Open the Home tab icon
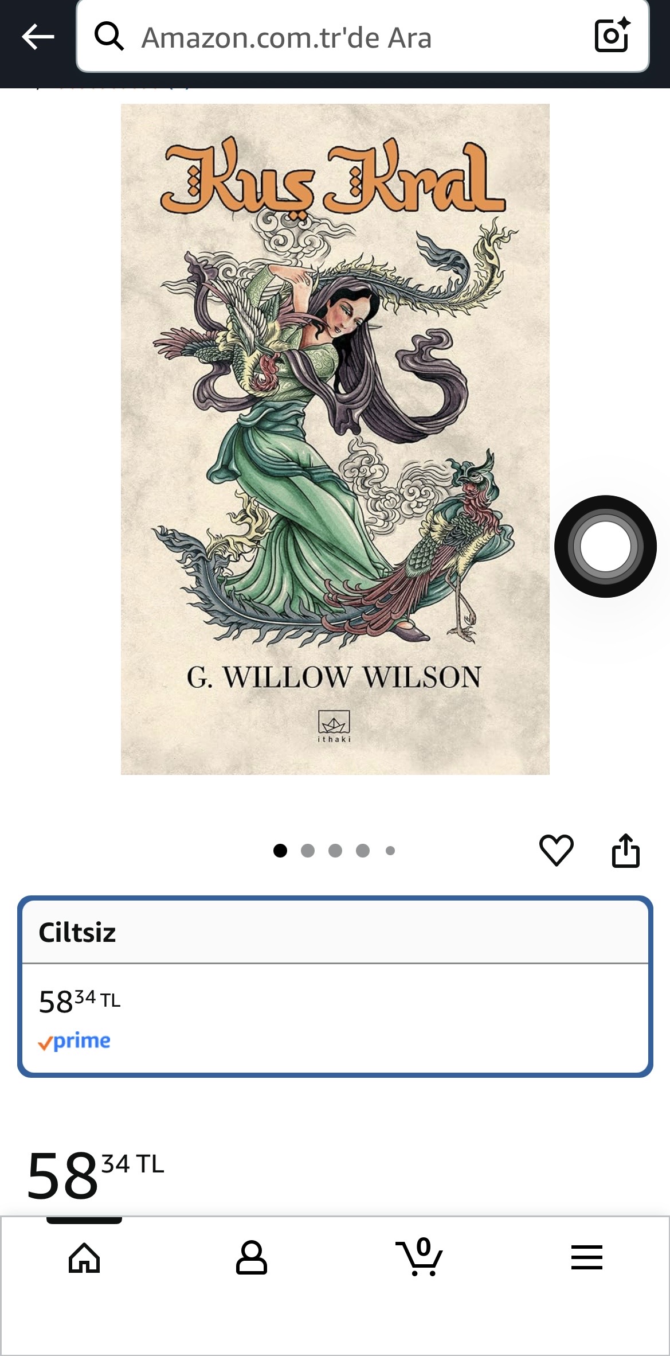Image resolution: width=670 pixels, height=1356 pixels. point(84,1258)
